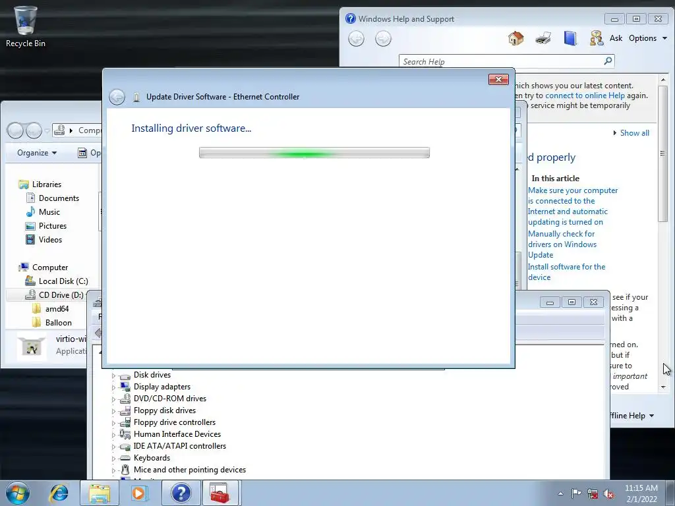Click the Libraries tree item label
The height and width of the screenshot is (506, 675).
point(47,184)
